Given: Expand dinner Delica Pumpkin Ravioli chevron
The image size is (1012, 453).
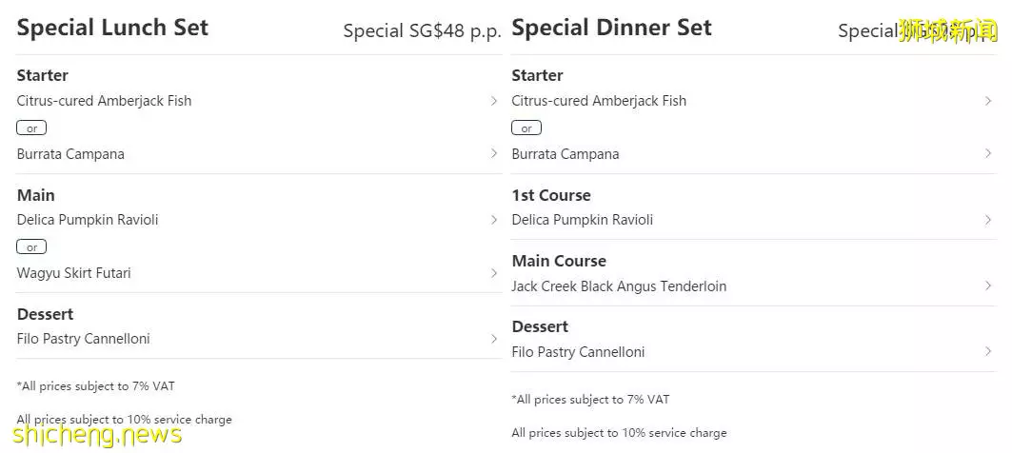Looking at the screenshot, I should (988, 220).
